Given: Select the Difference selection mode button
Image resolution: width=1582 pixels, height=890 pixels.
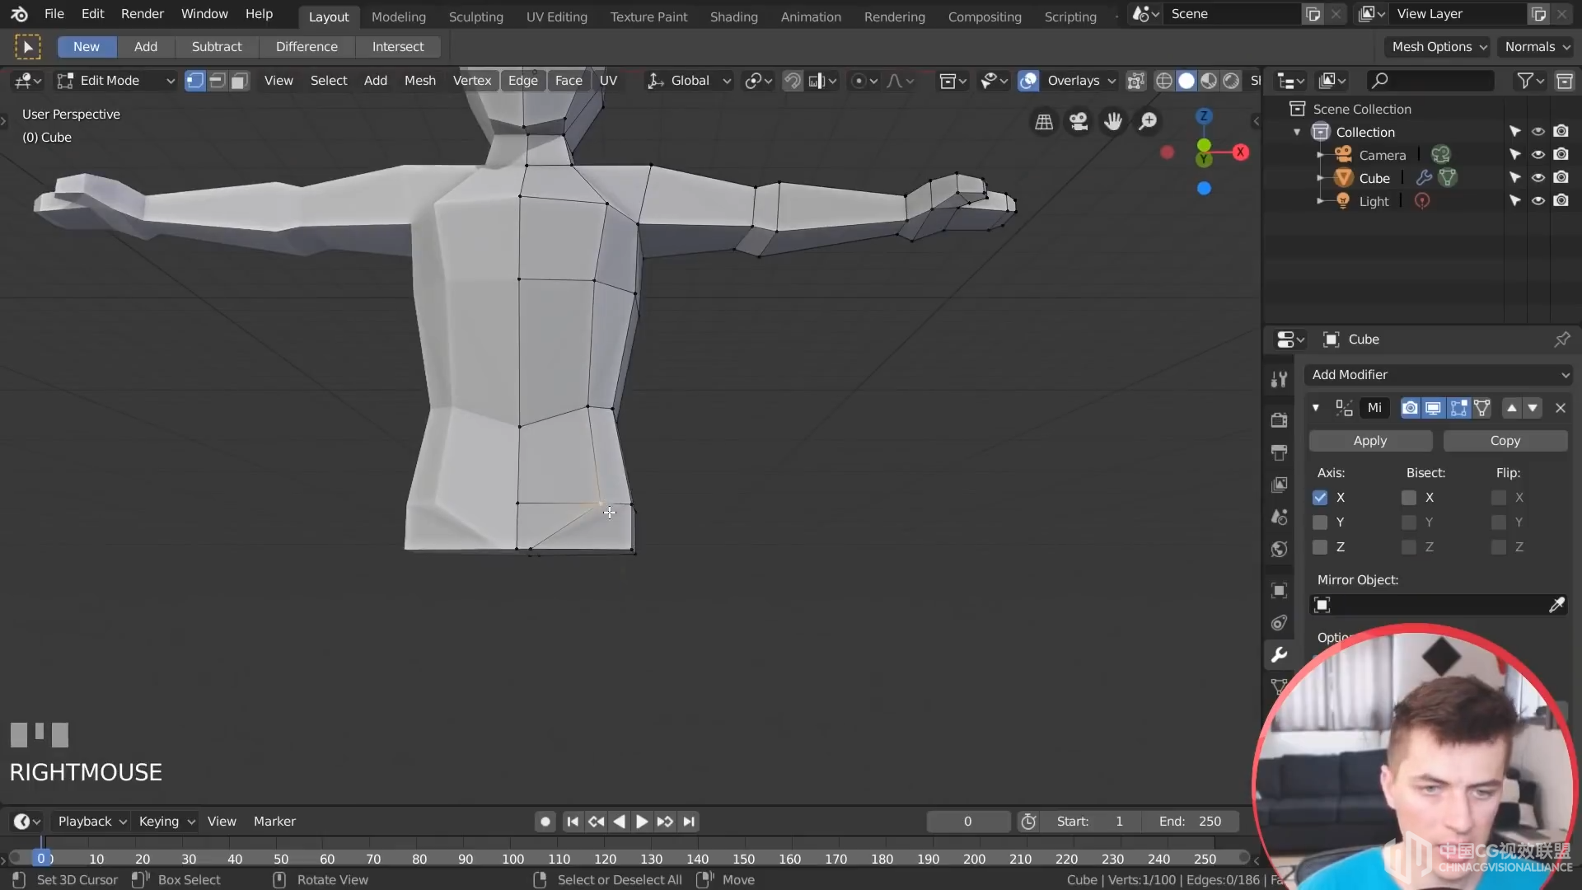Looking at the screenshot, I should [307, 47].
